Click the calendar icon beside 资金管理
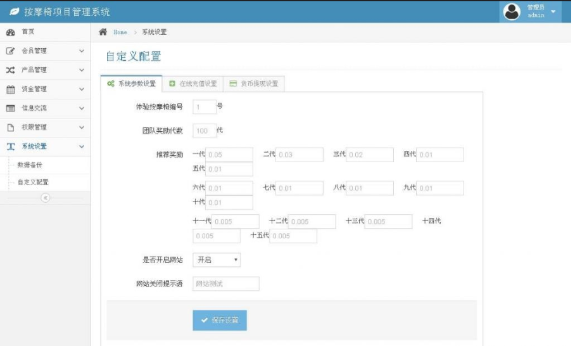 [x=11, y=89]
